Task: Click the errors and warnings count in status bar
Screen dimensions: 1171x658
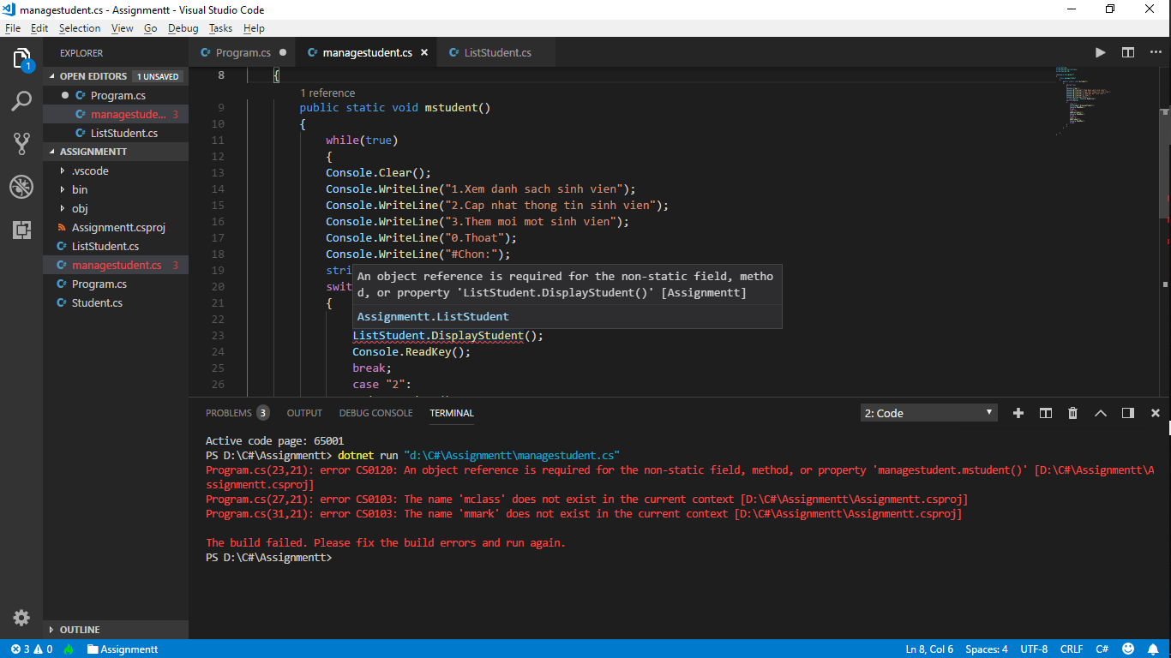Action: pos(32,649)
